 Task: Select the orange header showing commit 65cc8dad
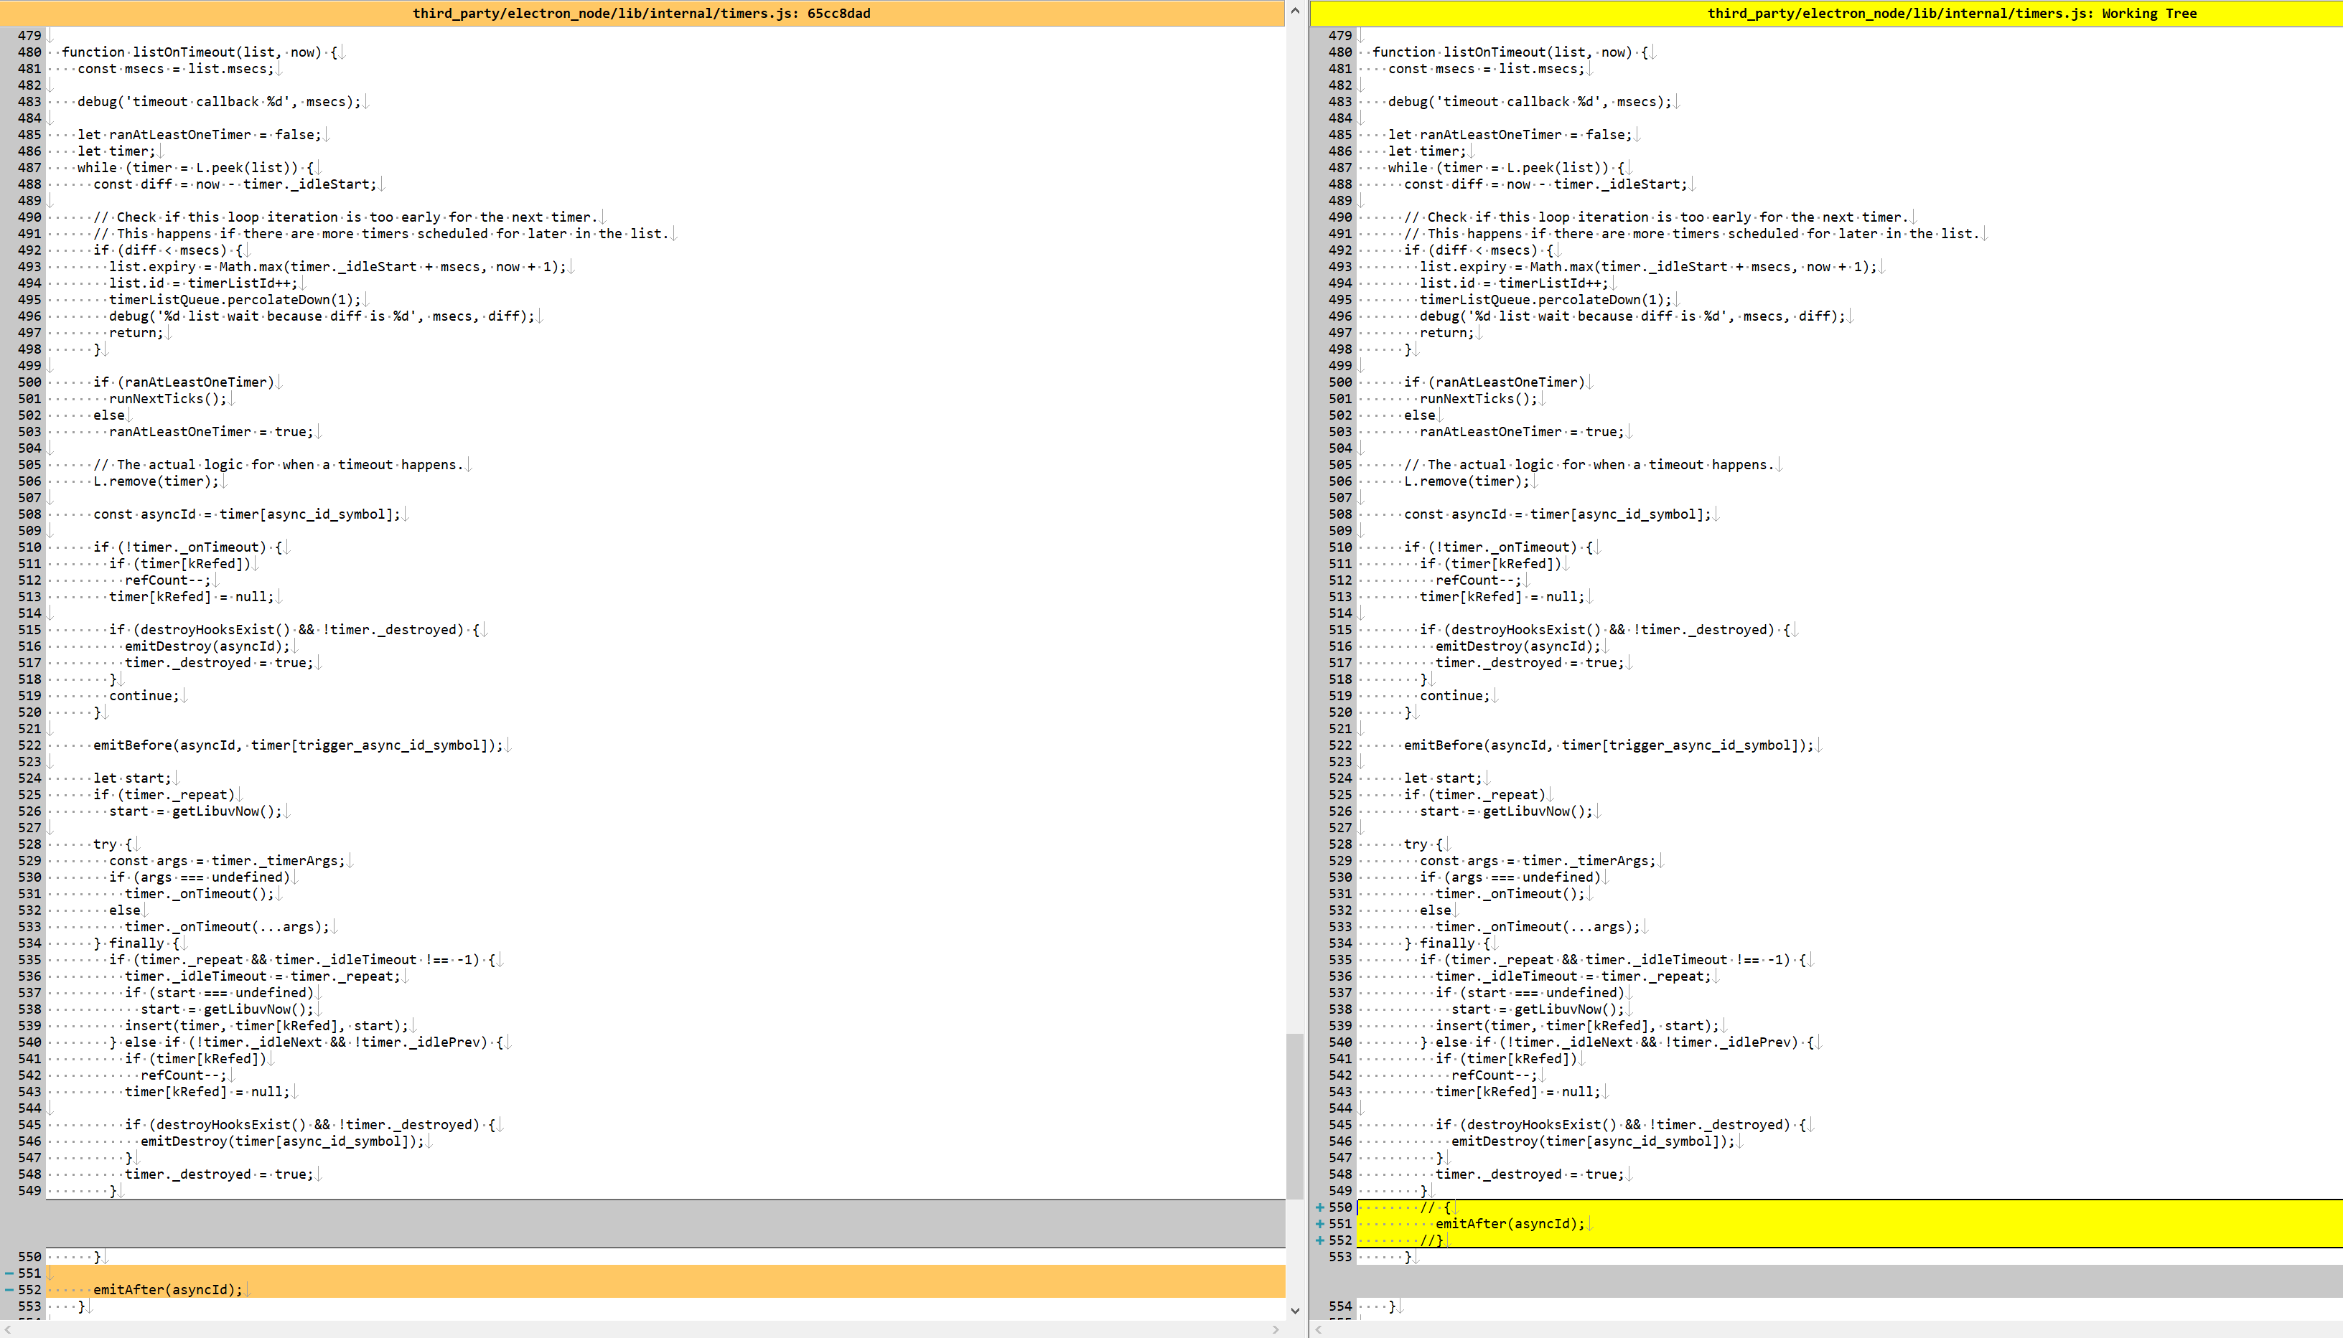coord(643,13)
